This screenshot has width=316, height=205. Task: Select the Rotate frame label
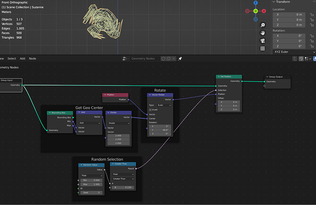pos(160,91)
